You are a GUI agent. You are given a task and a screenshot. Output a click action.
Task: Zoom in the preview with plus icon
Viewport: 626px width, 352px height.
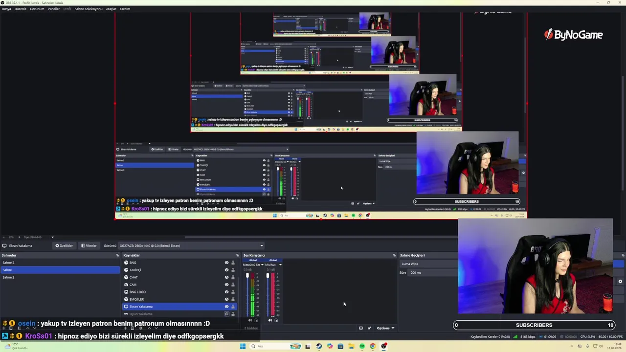[19, 237]
